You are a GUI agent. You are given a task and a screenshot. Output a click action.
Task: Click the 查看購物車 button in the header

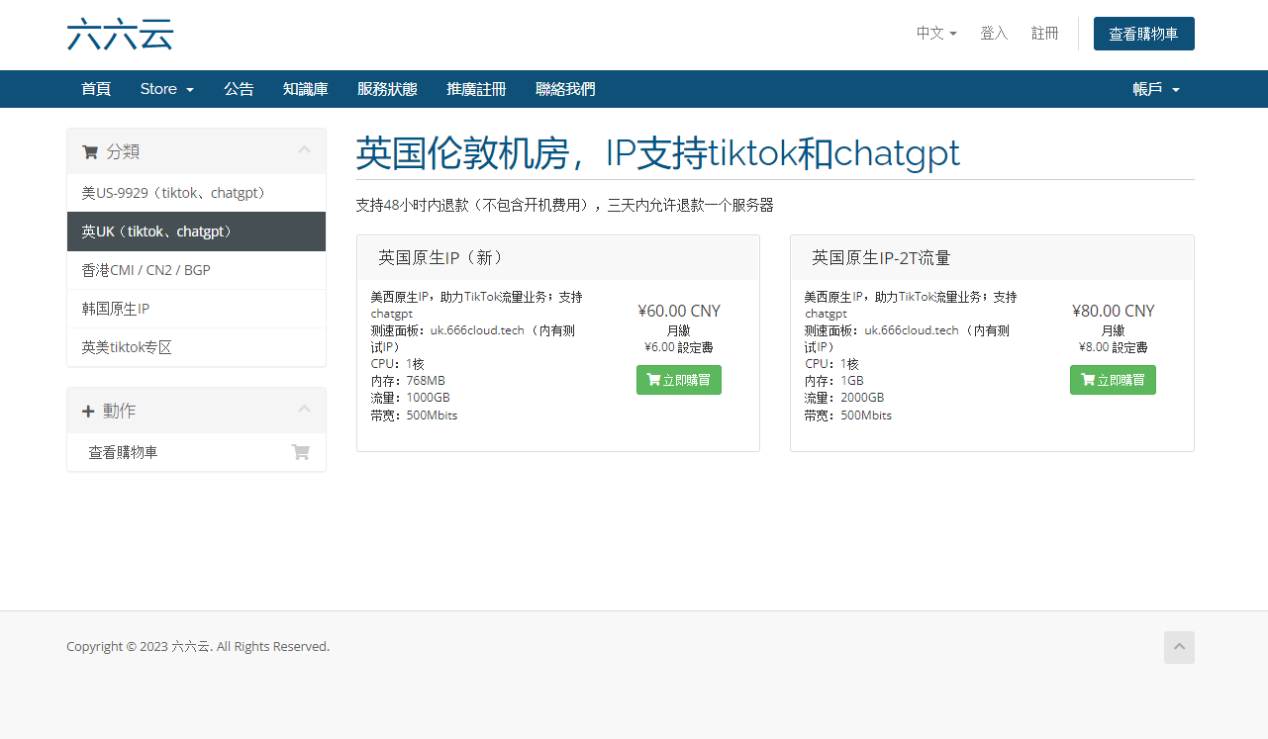click(1143, 34)
